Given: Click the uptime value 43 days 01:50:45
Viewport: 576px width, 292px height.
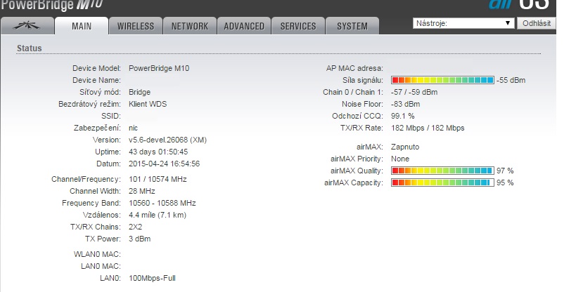Looking at the screenshot, I should point(158,152).
